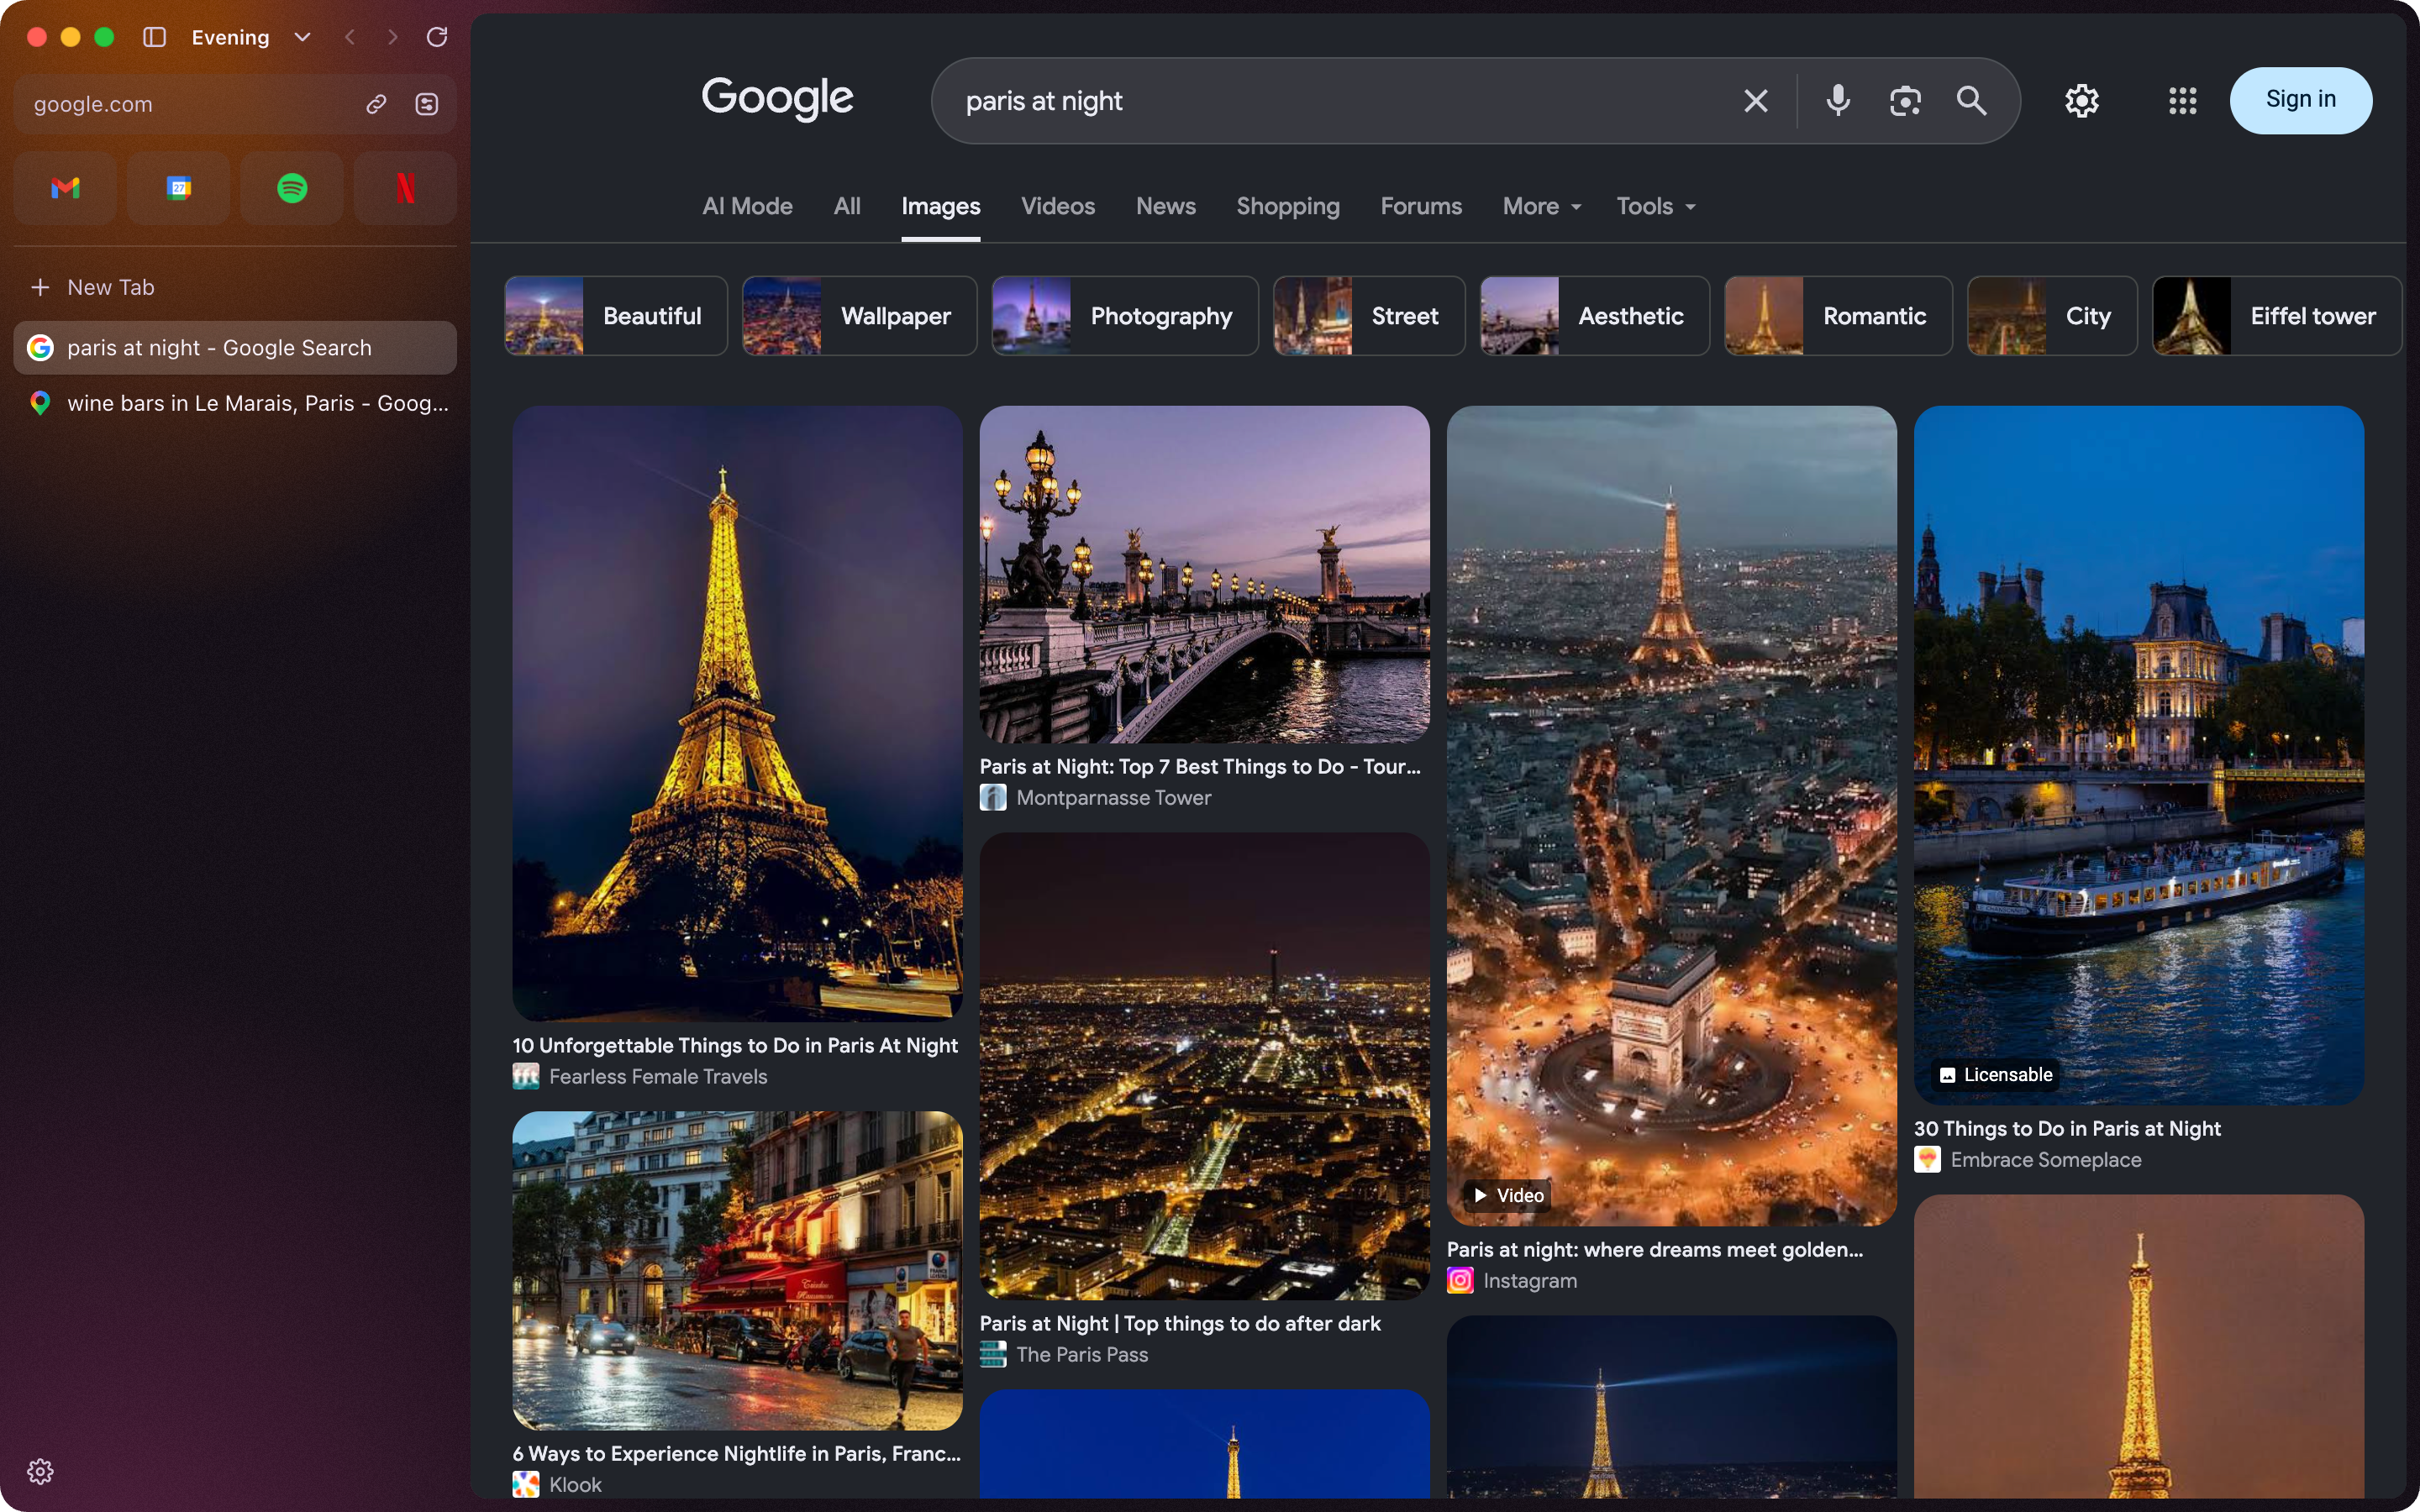2420x1512 pixels.
Task: Switch to the Videos tab
Action: (x=1058, y=206)
